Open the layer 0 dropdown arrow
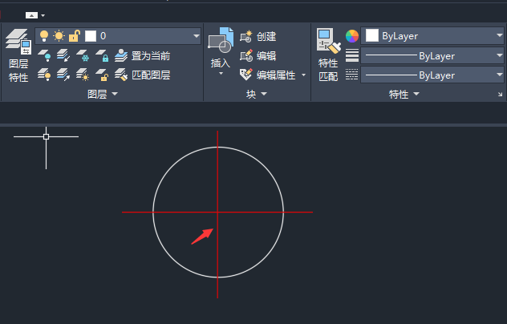 (196, 36)
